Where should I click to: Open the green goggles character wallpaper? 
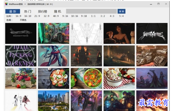click(x=119, y=101)
